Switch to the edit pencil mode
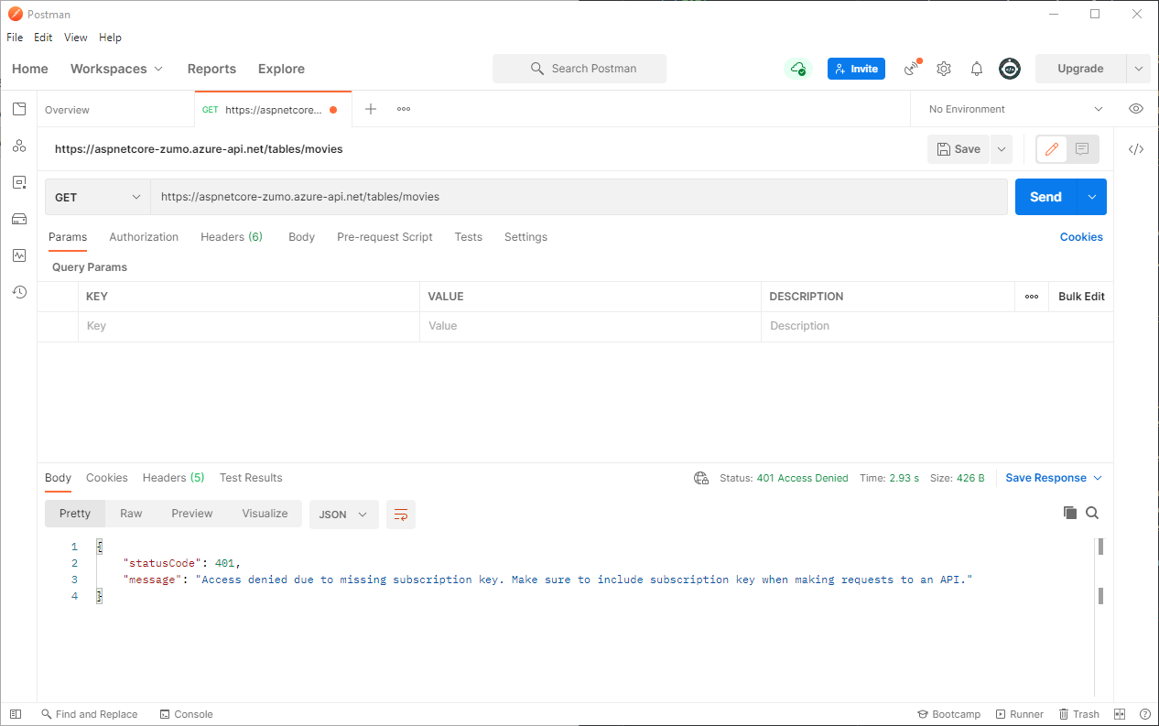This screenshot has width=1159, height=726. (1052, 149)
